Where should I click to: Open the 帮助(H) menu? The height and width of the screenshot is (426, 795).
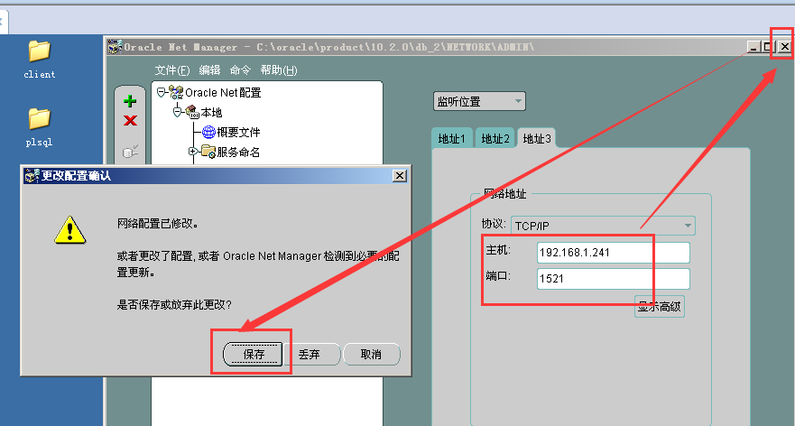click(279, 70)
